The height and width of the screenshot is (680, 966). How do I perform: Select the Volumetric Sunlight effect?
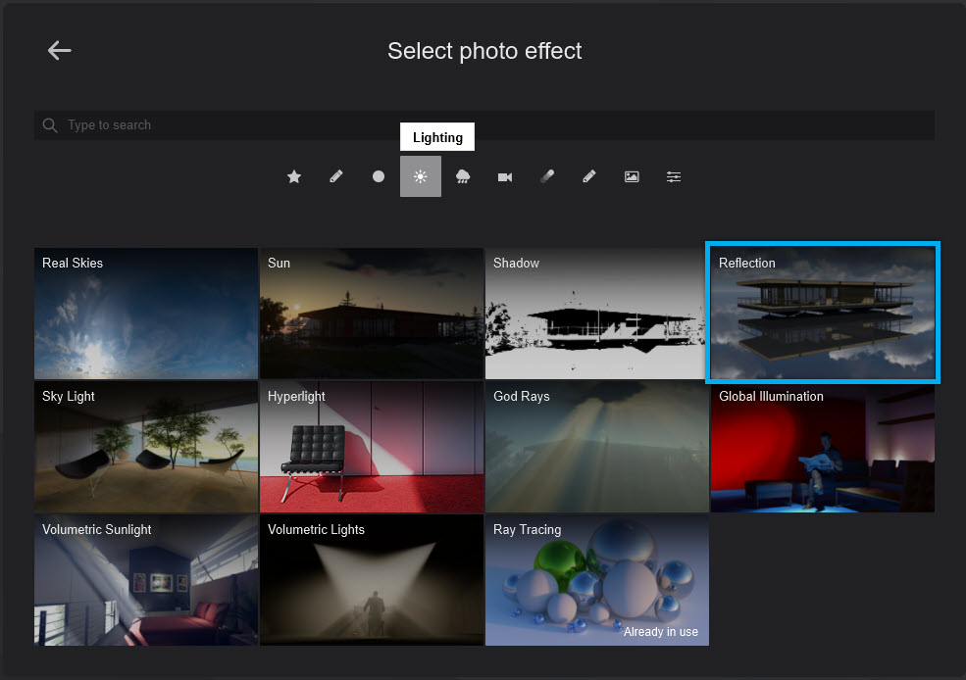pos(145,580)
